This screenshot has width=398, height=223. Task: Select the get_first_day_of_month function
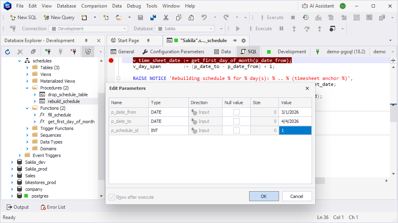pos(71,122)
